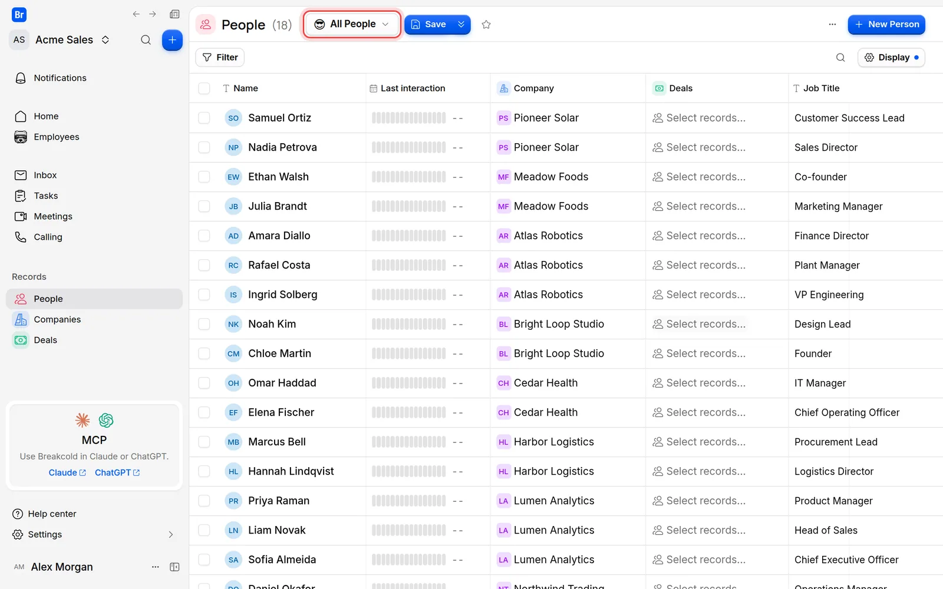943x589 pixels.
Task: Open sidebar search magnifier icon
Action: (146, 40)
